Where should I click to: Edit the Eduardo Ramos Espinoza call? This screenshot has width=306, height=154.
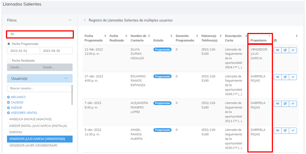pos(285,77)
